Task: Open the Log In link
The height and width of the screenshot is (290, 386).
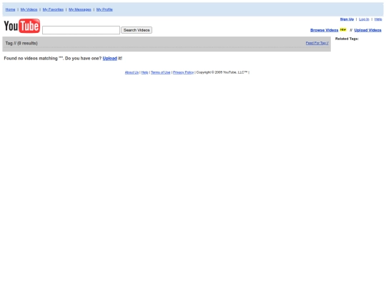Action: click(x=364, y=19)
